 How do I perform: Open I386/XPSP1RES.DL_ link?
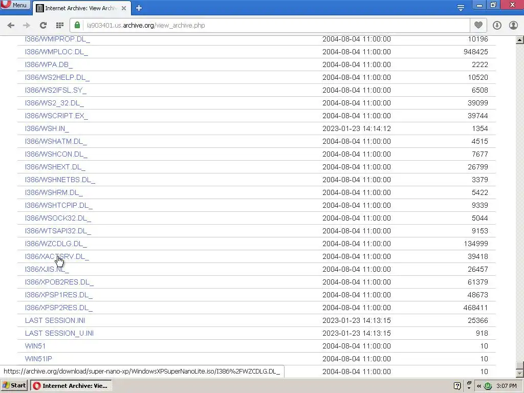pyautogui.click(x=58, y=295)
